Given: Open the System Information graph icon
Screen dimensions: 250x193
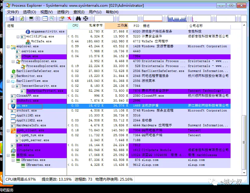Looking at the screenshot, I should [x=31, y=19].
